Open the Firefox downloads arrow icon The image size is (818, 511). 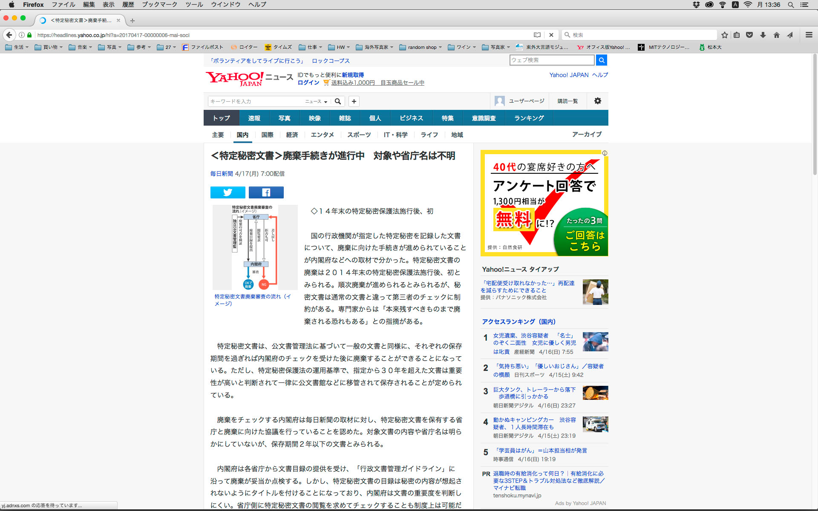763,35
